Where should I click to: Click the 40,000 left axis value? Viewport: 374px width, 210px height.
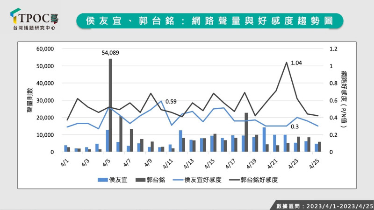(45, 84)
